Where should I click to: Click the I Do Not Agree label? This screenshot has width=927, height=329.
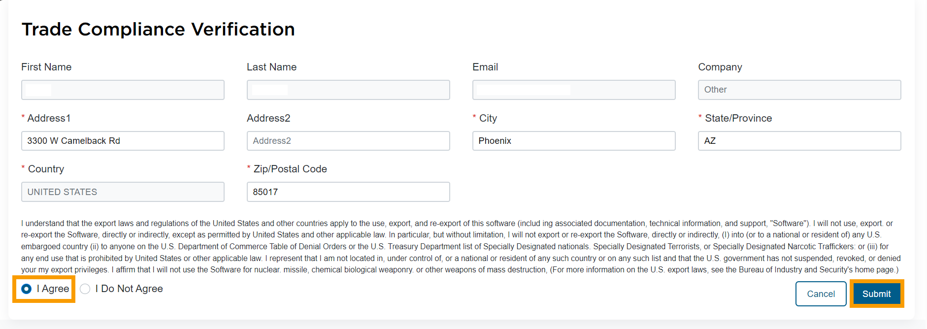(x=129, y=289)
